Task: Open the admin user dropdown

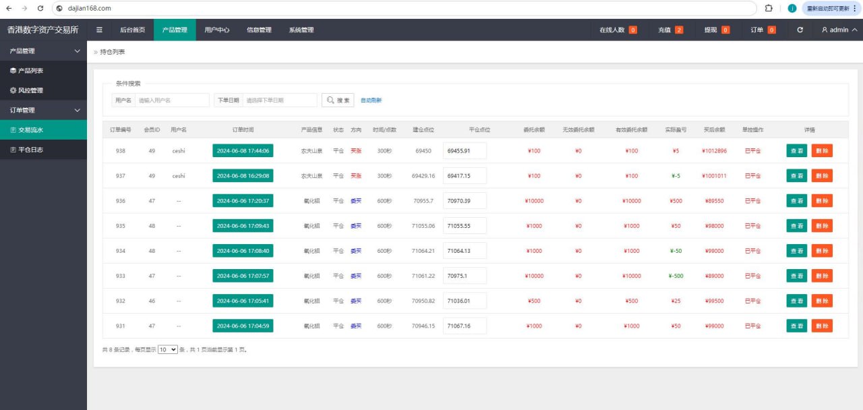Action: (x=839, y=30)
